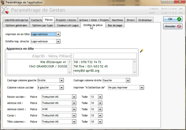Expand the Cadrage colonne gauche dropdown
The image size is (186, 130).
click(x=62, y=80)
